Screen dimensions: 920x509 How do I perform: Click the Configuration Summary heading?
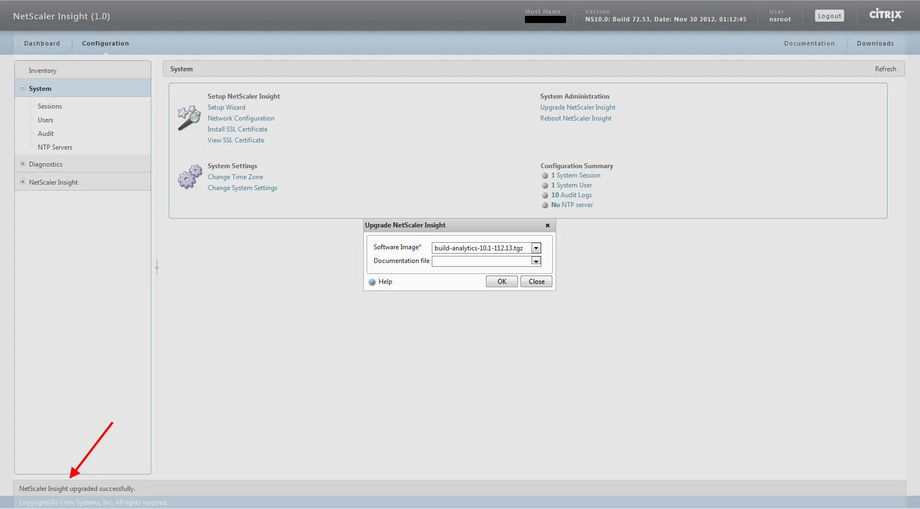pos(576,166)
